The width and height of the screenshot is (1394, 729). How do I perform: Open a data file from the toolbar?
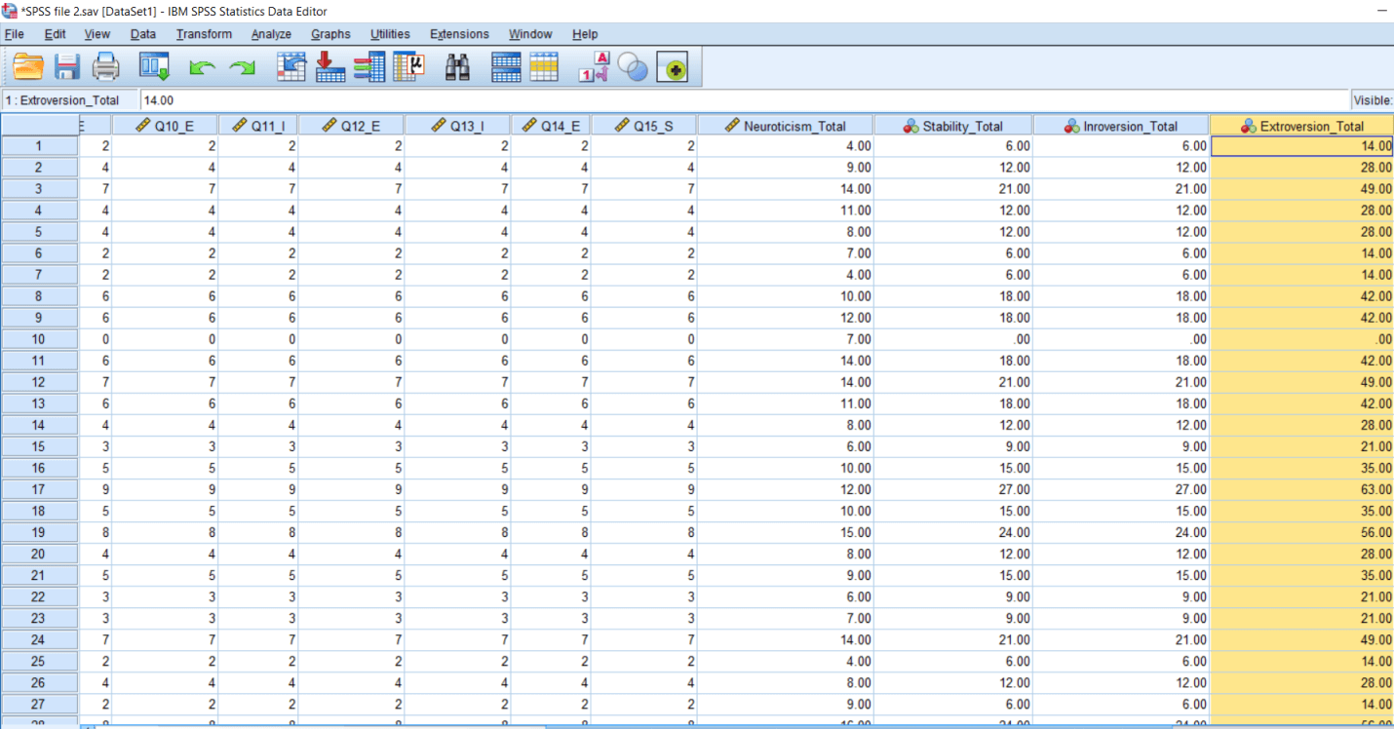tap(26, 66)
